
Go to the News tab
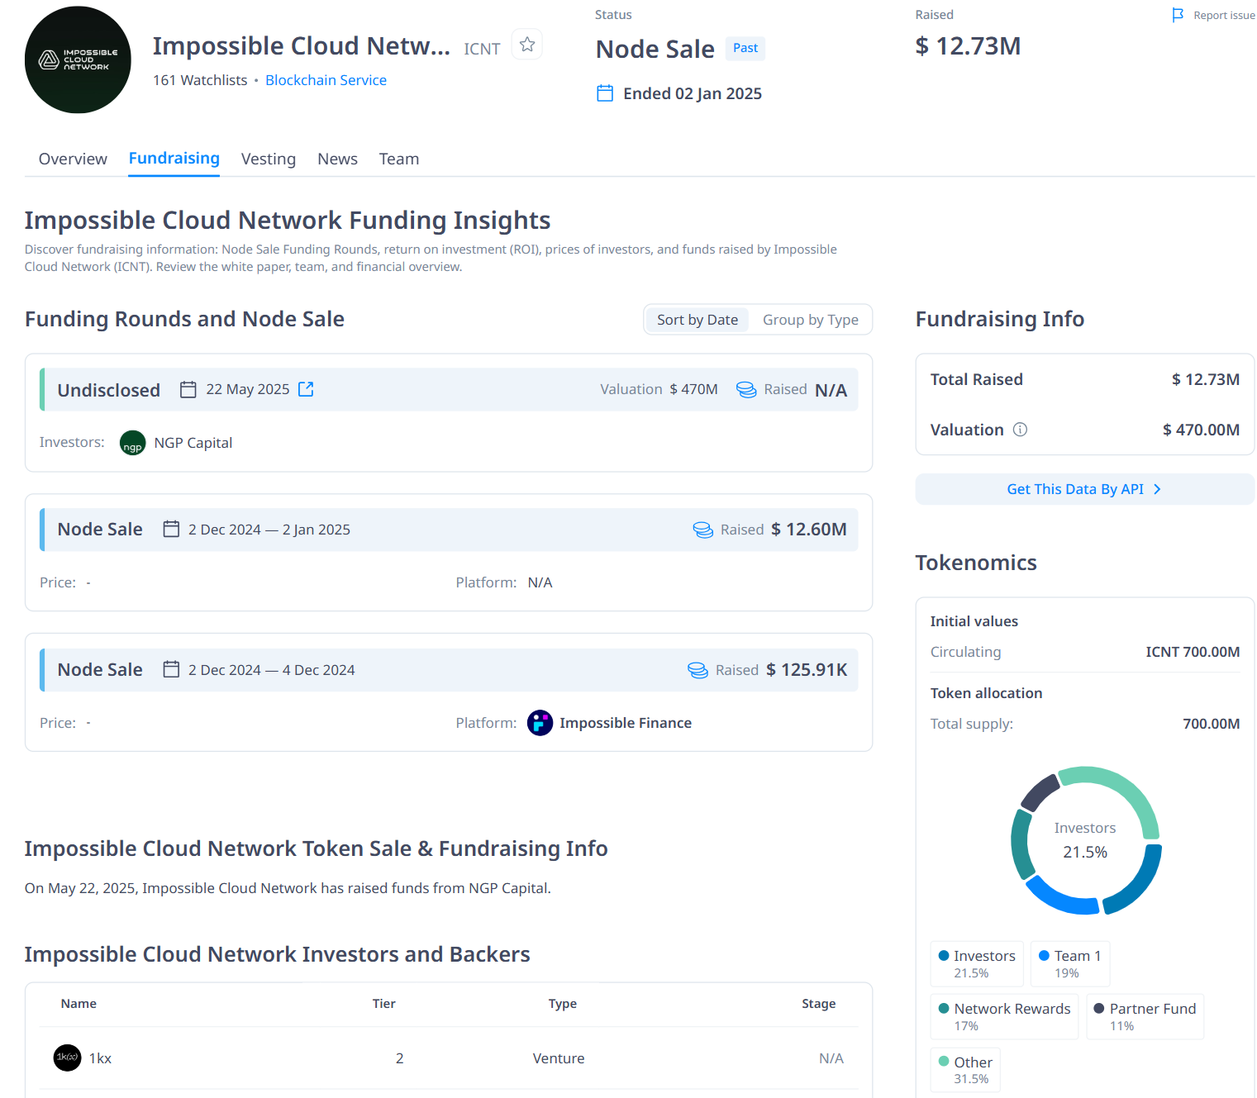pyautogui.click(x=337, y=159)
